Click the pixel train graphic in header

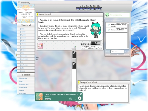pos(89,8)
